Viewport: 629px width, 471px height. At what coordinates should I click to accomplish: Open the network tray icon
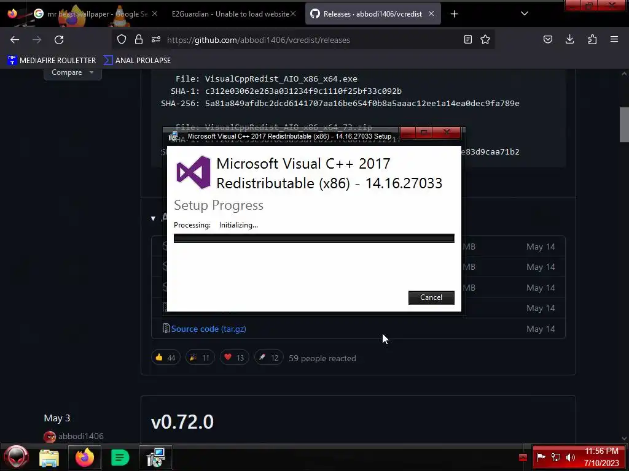point(555,457)
